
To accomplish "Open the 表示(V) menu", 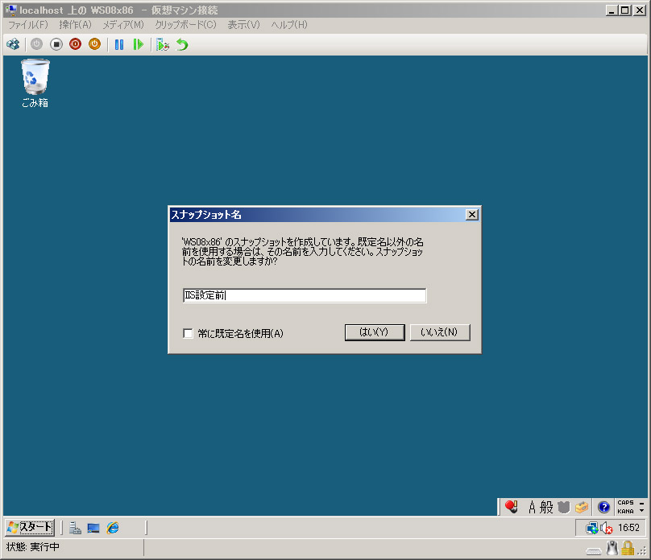I will tap(243, 25).
